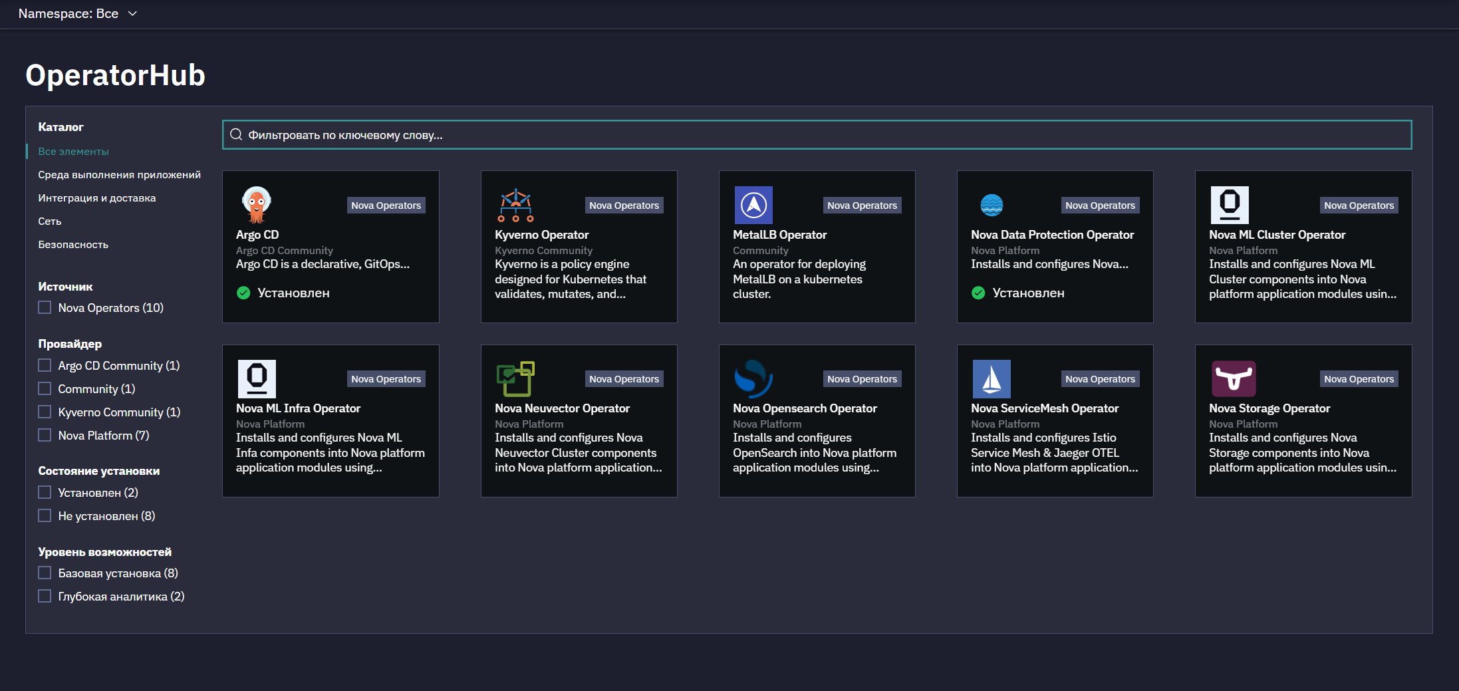This screenshot has height=691, width=1459.
Task: Open the Kyverno Operator card title
Action: point(541,235)
